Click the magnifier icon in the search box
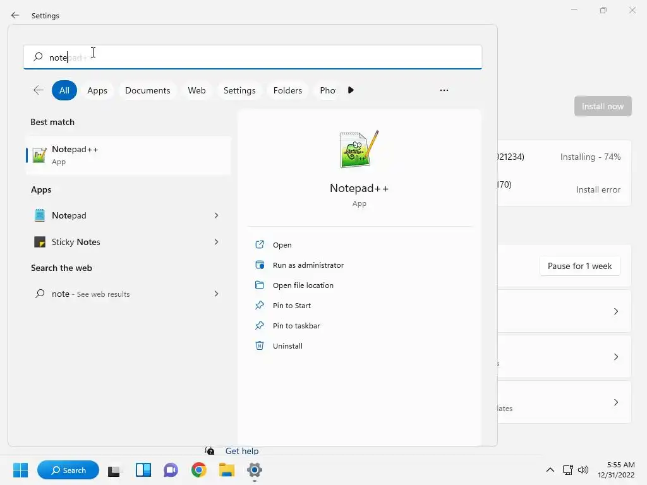The width and height of the screenshot is (647, 485). (38, 57)
